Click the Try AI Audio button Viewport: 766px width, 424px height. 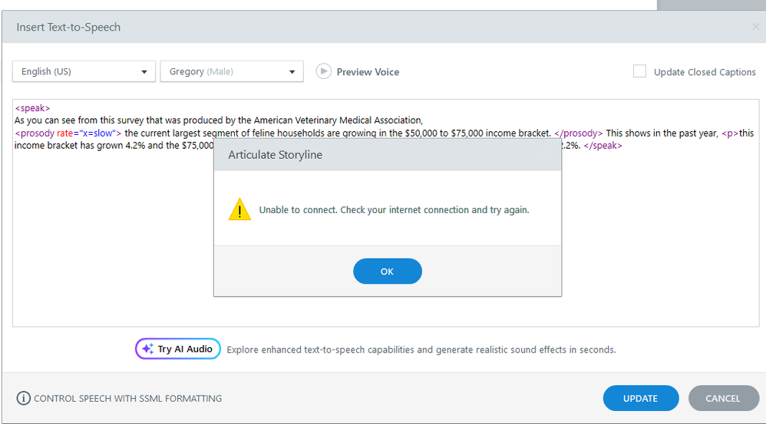tap(178, 349)
